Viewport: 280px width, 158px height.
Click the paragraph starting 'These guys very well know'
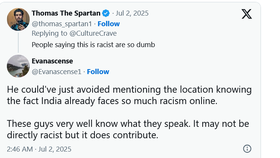pos(130,130)
